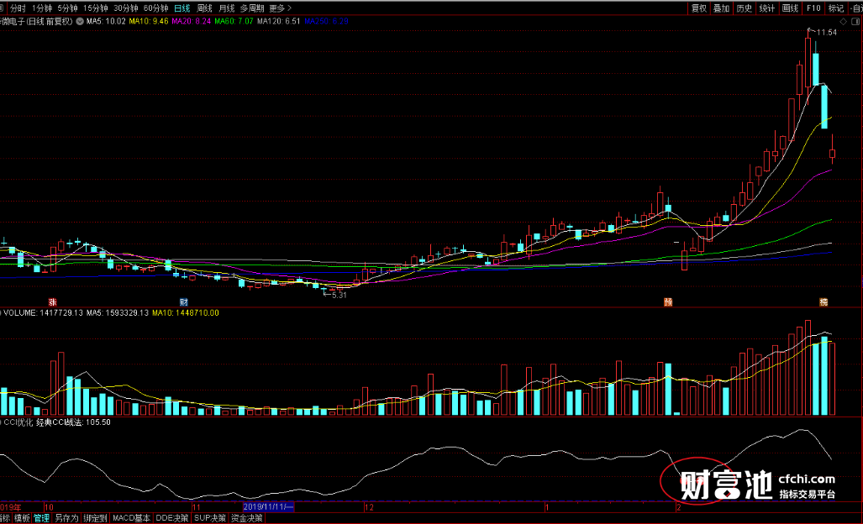Image resolution: width=863 pixels, height=524 pixels.
Task: Switch indicator to DDE决策
Action: [172, 518]
